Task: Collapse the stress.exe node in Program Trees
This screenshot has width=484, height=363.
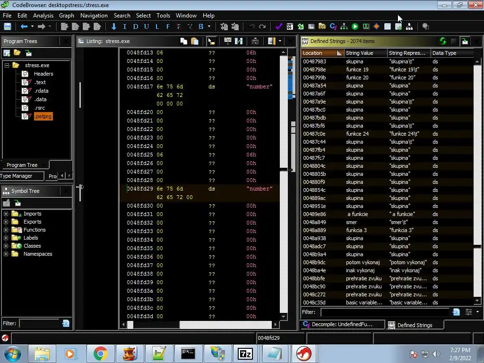Action: tap(7, 65)
